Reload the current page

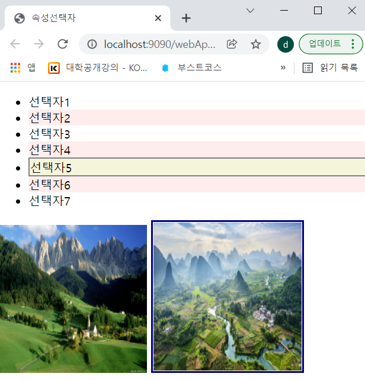coord(62,44)
